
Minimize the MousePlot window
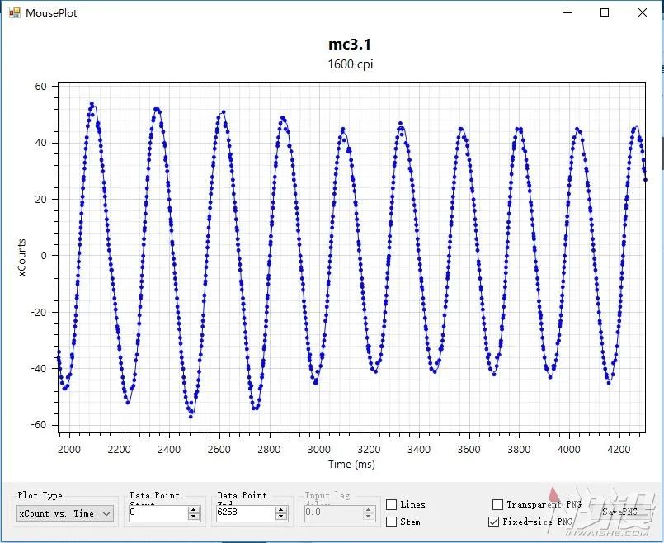tap(567, 12)
